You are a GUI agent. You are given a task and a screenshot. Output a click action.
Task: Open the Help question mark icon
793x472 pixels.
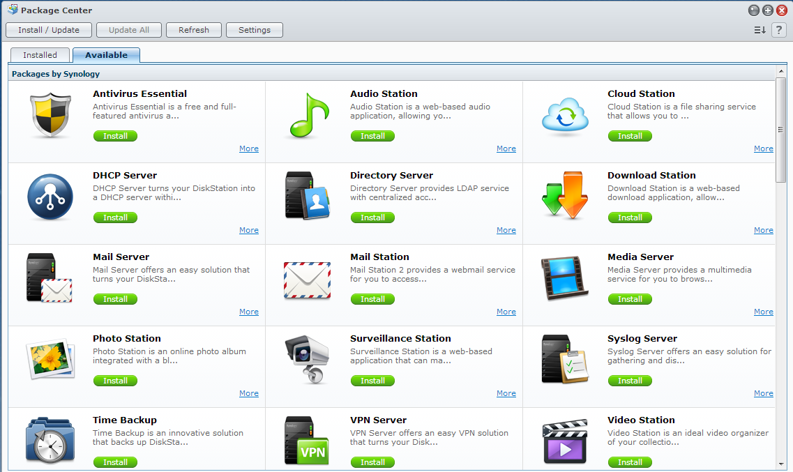(779, 30)
